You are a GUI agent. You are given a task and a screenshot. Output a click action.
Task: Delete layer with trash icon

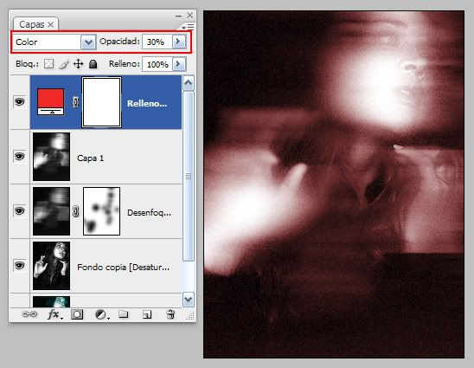170,314
